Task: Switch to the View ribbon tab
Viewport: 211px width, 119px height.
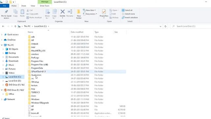Action: pyautogui.click(x=33, y=6)
